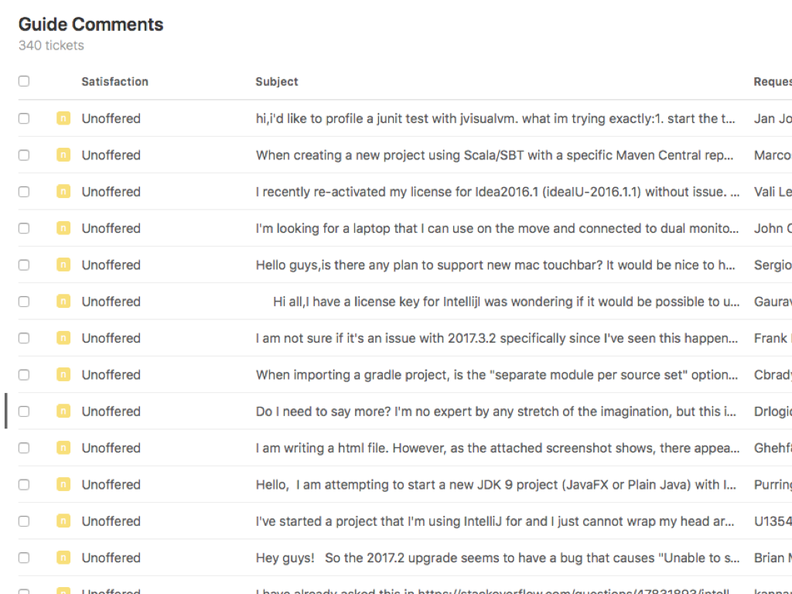This screenshot has height=594, width=792.
Task: Open the ticket starting "Do I need to say more?"
Action: [496, 411]
